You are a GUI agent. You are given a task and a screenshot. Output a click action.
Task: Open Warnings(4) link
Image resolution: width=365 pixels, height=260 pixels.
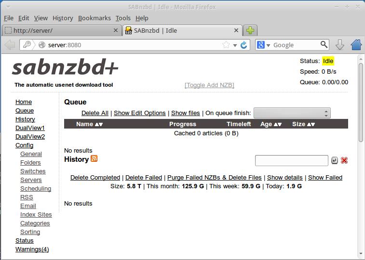[x=32, y=249]
